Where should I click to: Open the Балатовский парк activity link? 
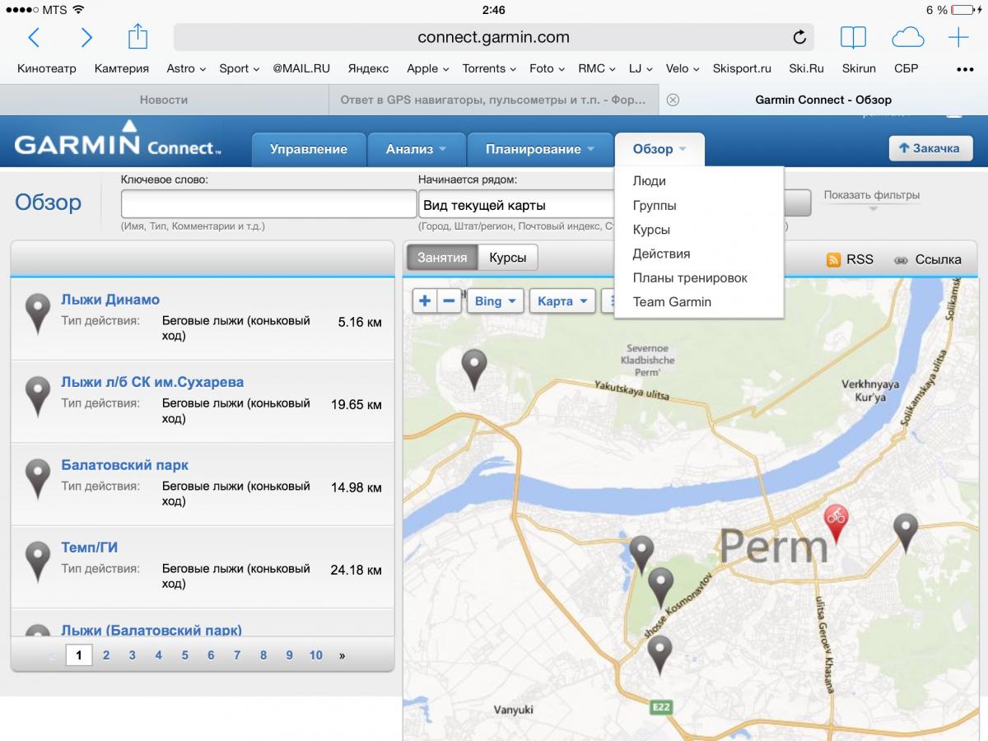[x=124, y=465]
